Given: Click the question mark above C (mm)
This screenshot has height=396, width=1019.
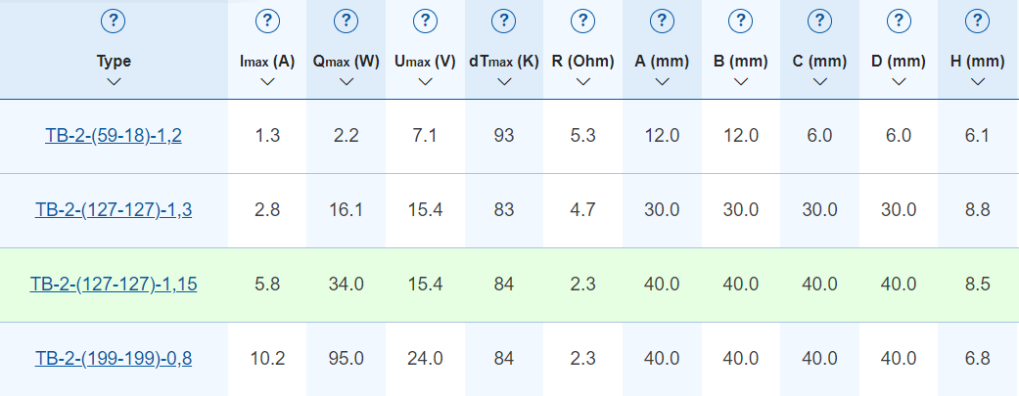Looking at the screenshot, I should tap(819, 22).
